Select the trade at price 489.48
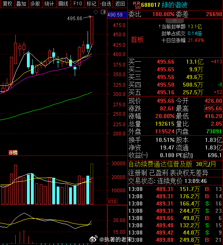This screenshot has width=223, height=245. tap(175, 225)
